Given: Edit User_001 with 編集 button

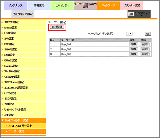Looking at the screenshot, I should point(134,44).
